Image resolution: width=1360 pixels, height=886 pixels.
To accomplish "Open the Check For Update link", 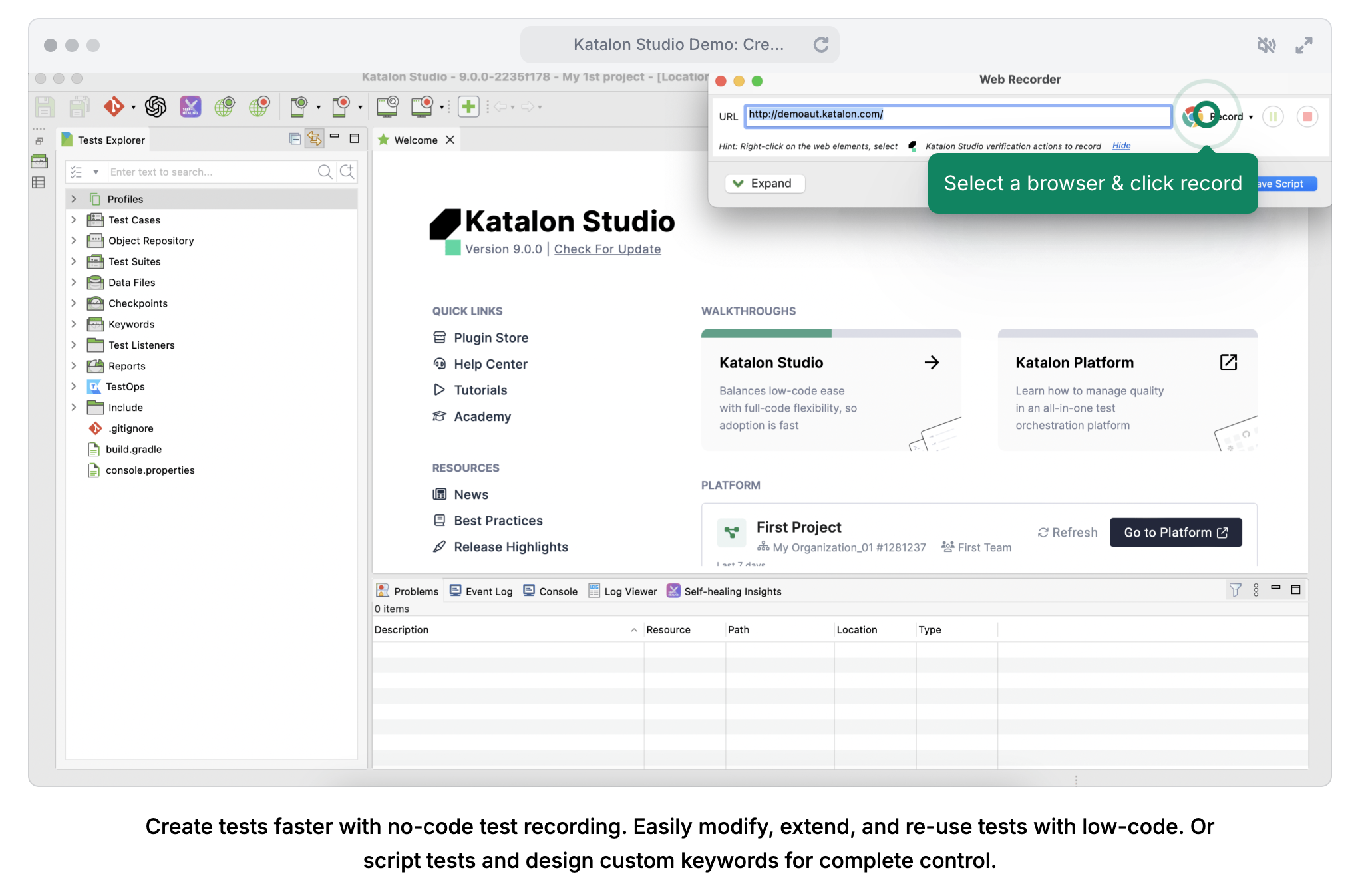I will tap(607, 249).
